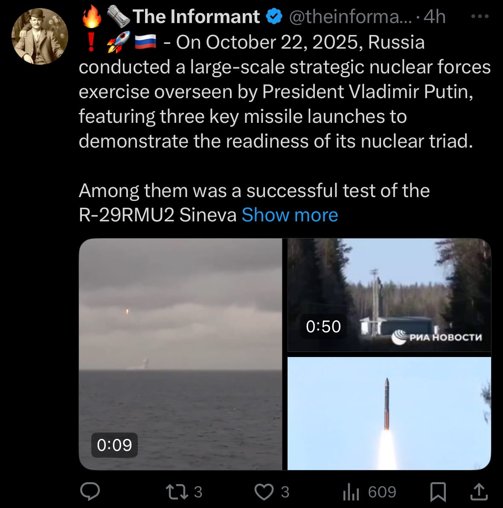Open the three-dot more options menu

(x=480, y=16)
